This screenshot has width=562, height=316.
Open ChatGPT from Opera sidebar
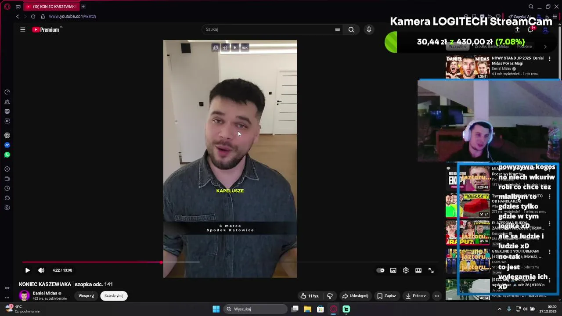pos(7,136)
